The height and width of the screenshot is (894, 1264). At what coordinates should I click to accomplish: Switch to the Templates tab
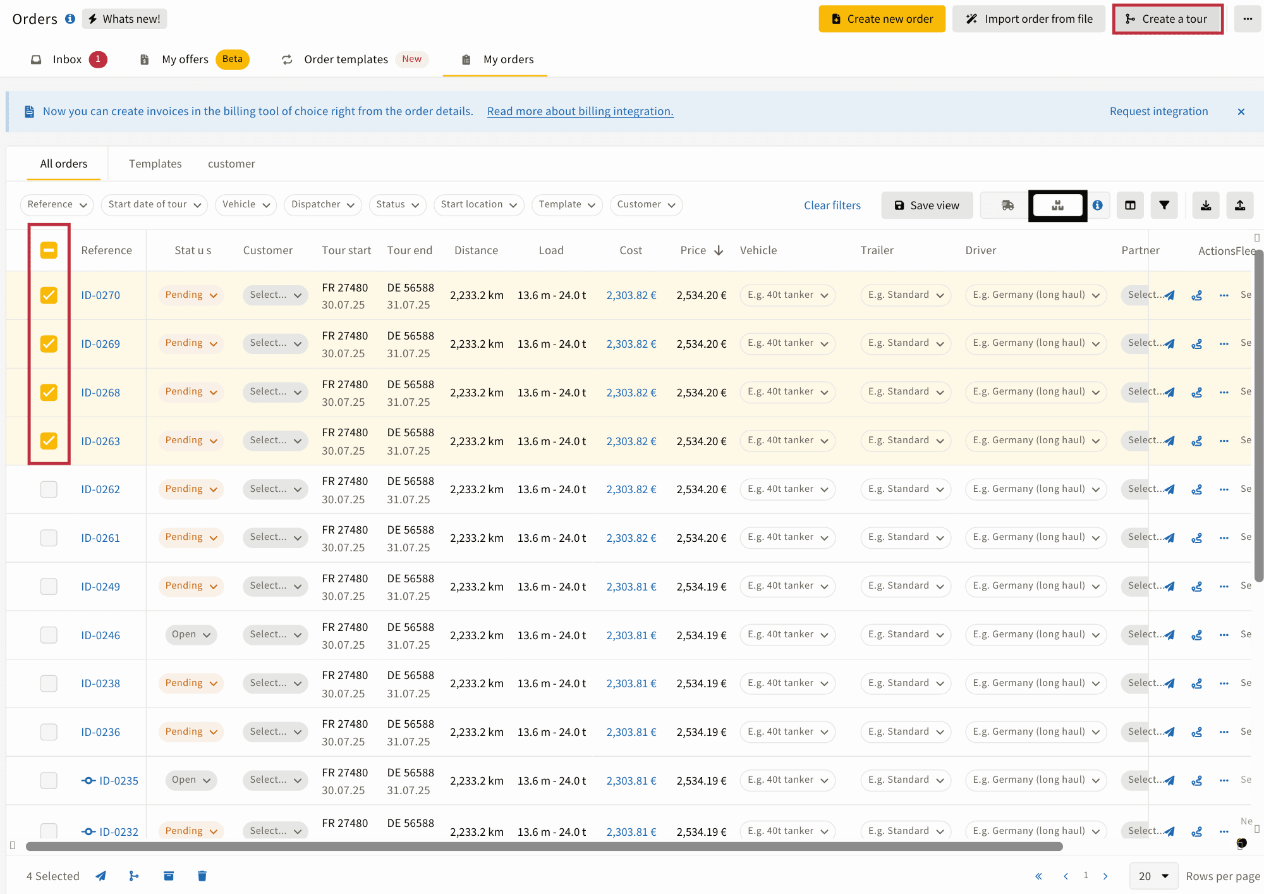[x=155, y=164]
